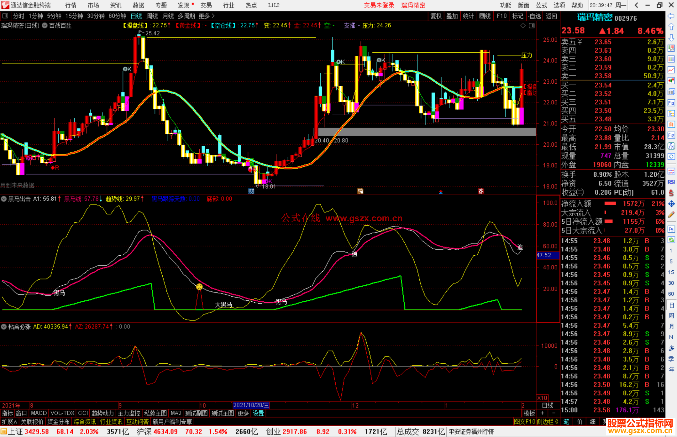Open the wavy lines indicator icon
The image size is (677, 437).
(x=671, y=171)
